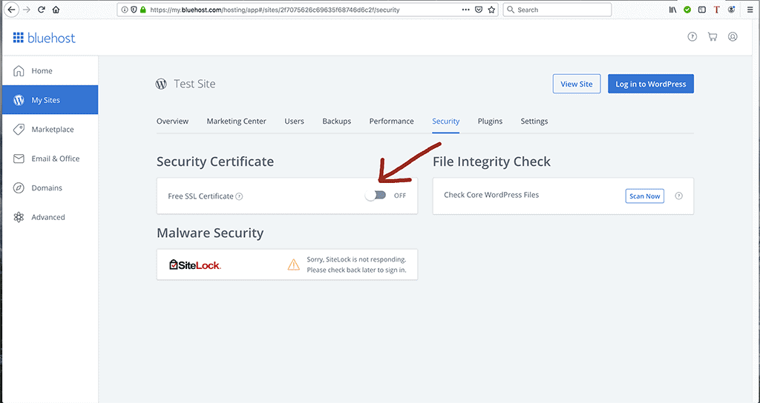
Task: Open the Firefox hamburger menu
Action: pyautogui.click(x=749, y=10)
